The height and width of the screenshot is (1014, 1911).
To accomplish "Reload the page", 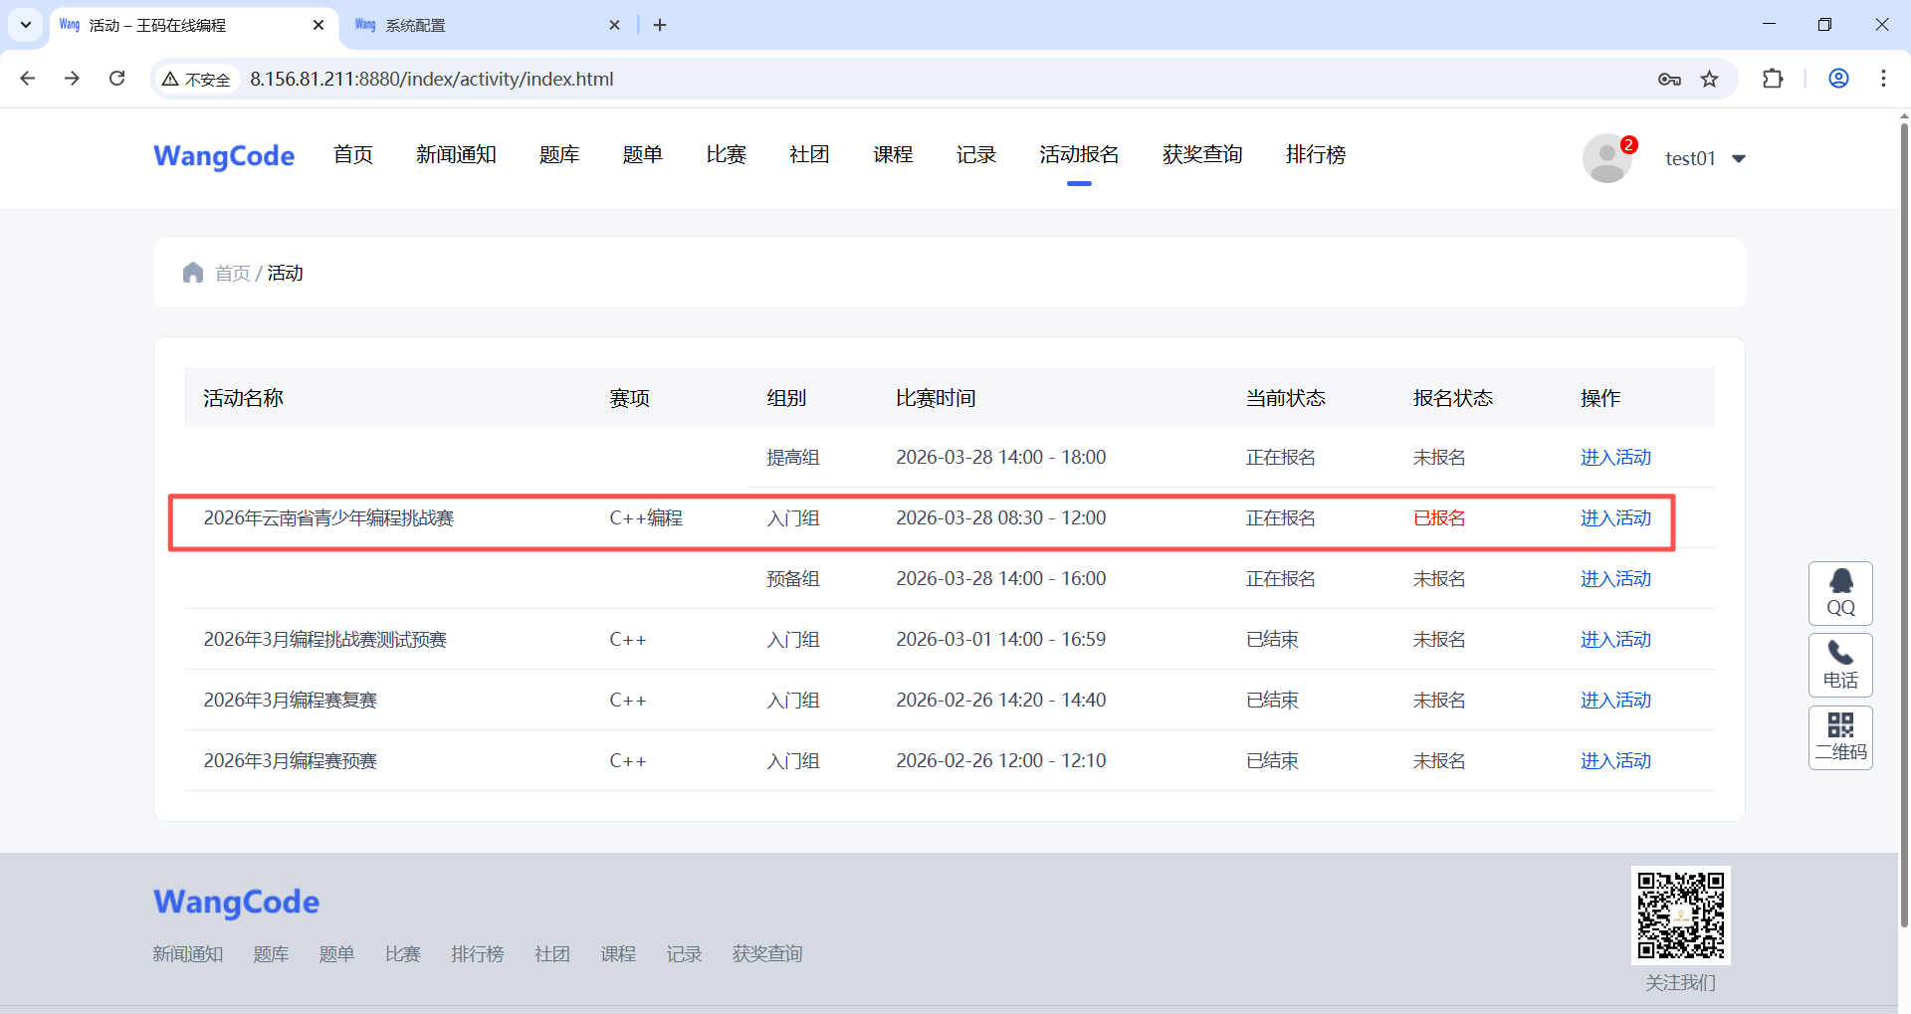I will (116, 79).
